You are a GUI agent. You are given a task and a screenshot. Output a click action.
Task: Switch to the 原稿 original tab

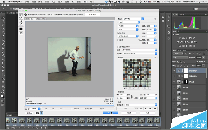pyautogui.click(x=28, y=19)
